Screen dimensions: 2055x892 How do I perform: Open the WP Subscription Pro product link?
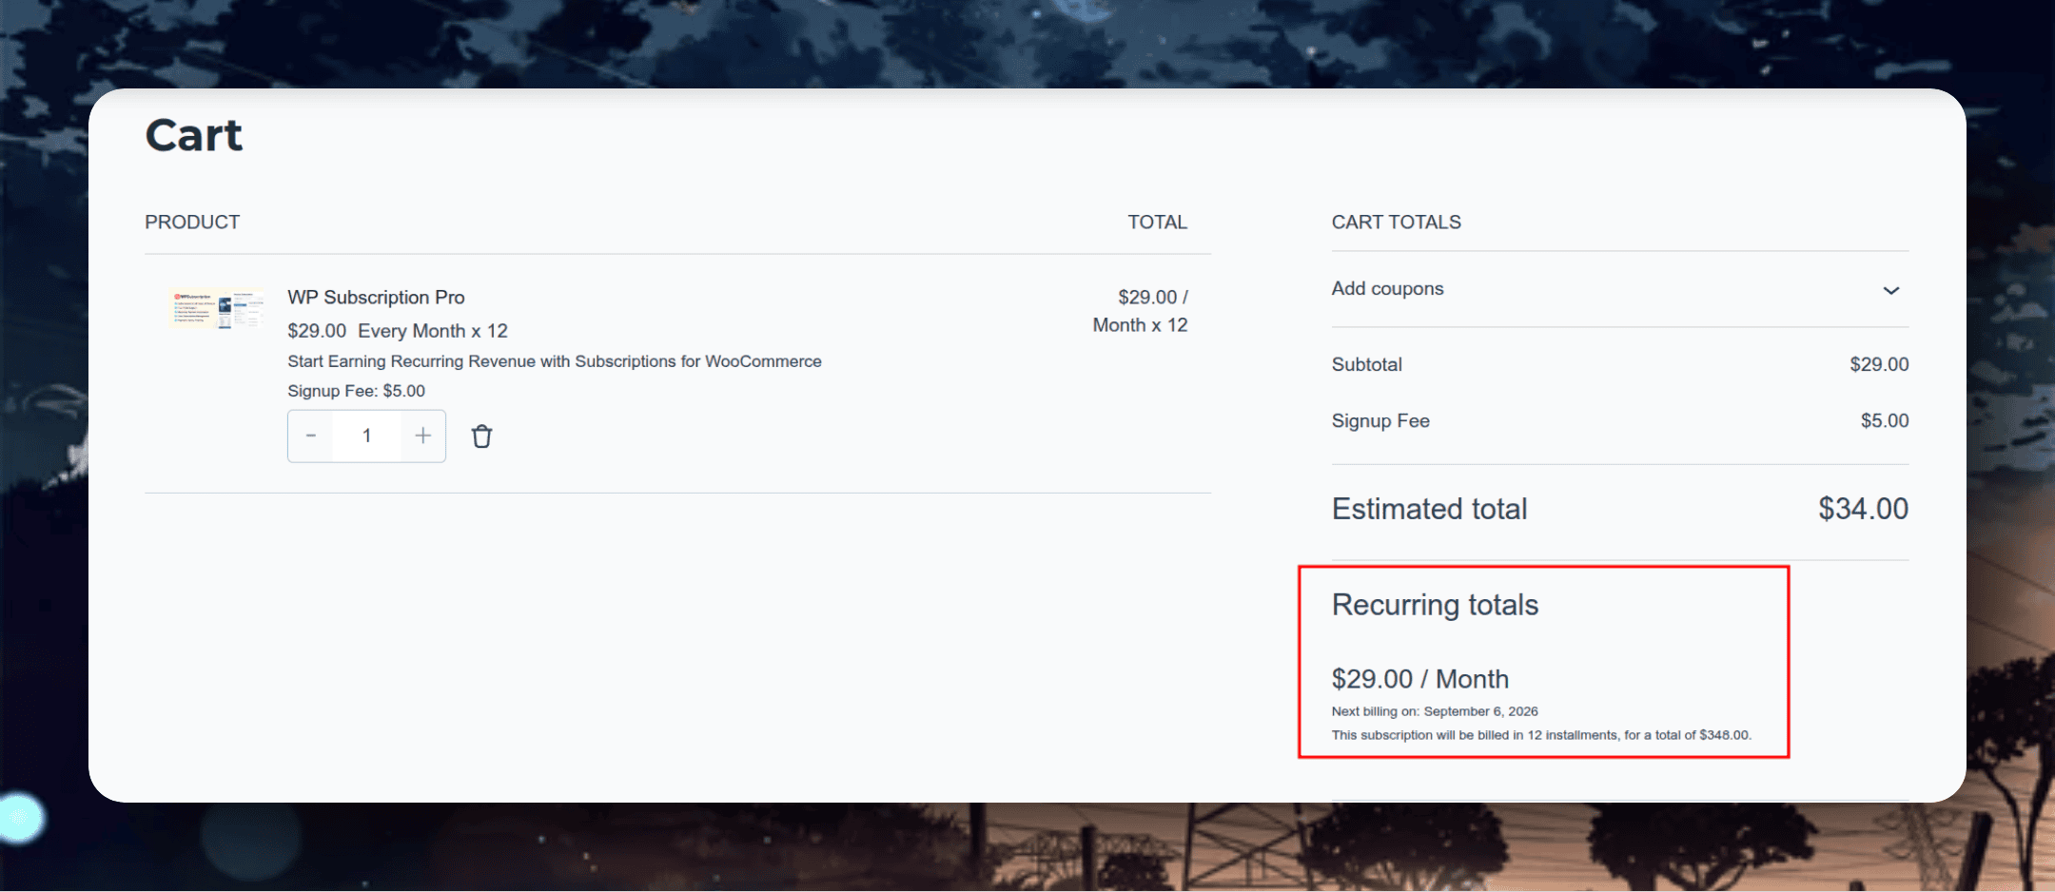pyautogui.click(x=376, y=297)
